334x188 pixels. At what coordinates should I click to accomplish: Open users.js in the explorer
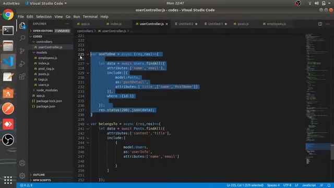coord(44,85)
